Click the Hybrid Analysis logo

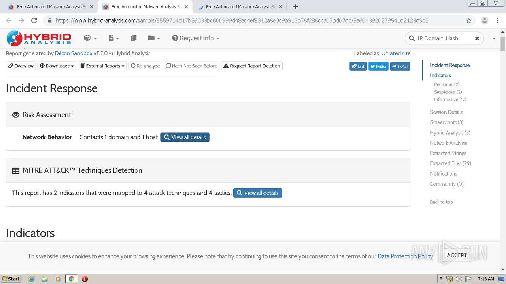pos(39,38)
